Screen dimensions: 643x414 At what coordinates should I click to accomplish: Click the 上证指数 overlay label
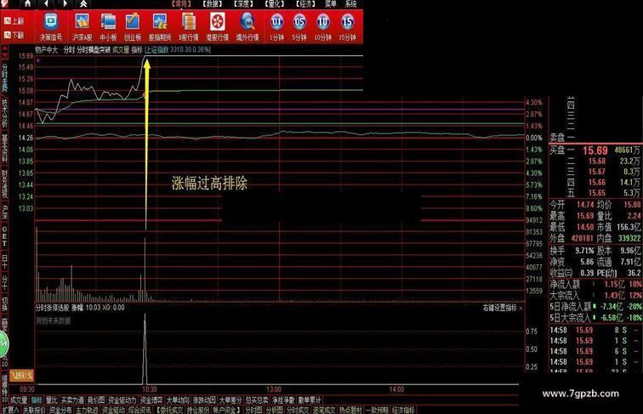[157, 50]
